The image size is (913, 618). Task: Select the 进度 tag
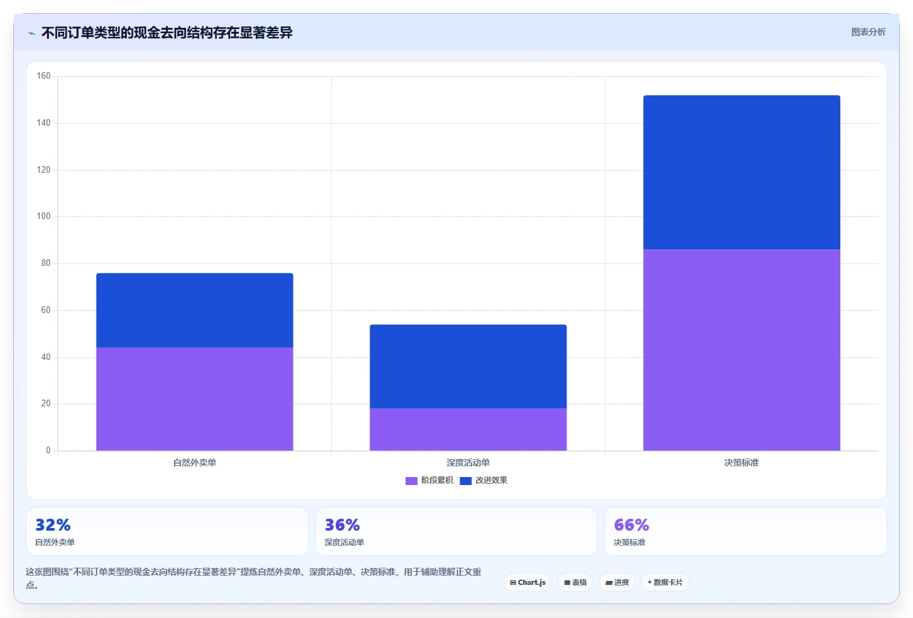(617, 582)
